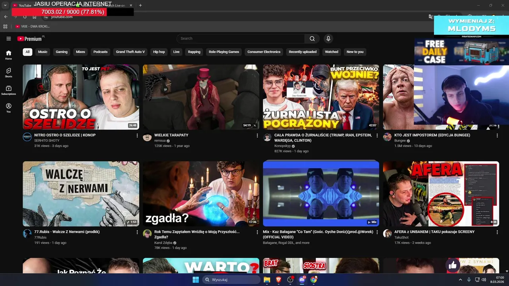Open VKIE - DWA KROKI bookmark

(33, 26)
